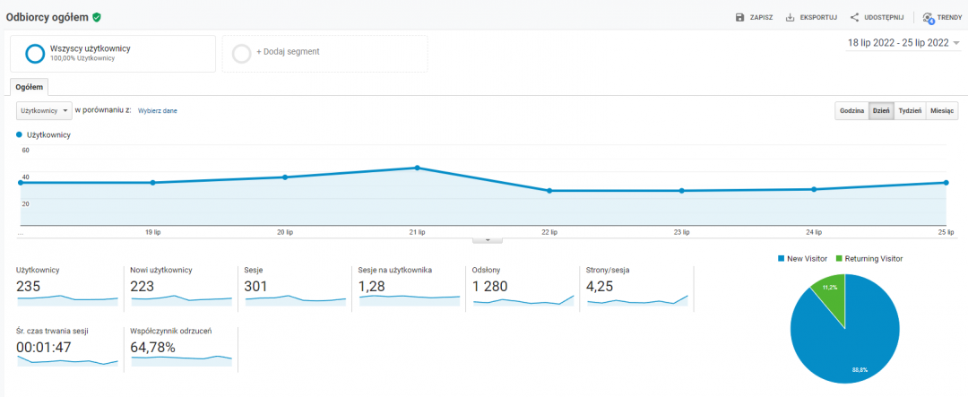Switch chart granularity to Godzina

click(x=851, y=110)
